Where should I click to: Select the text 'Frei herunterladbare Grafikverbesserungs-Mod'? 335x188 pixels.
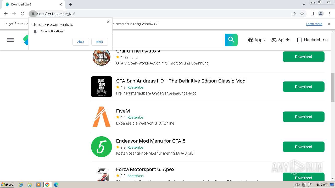(x=156, y=93)
